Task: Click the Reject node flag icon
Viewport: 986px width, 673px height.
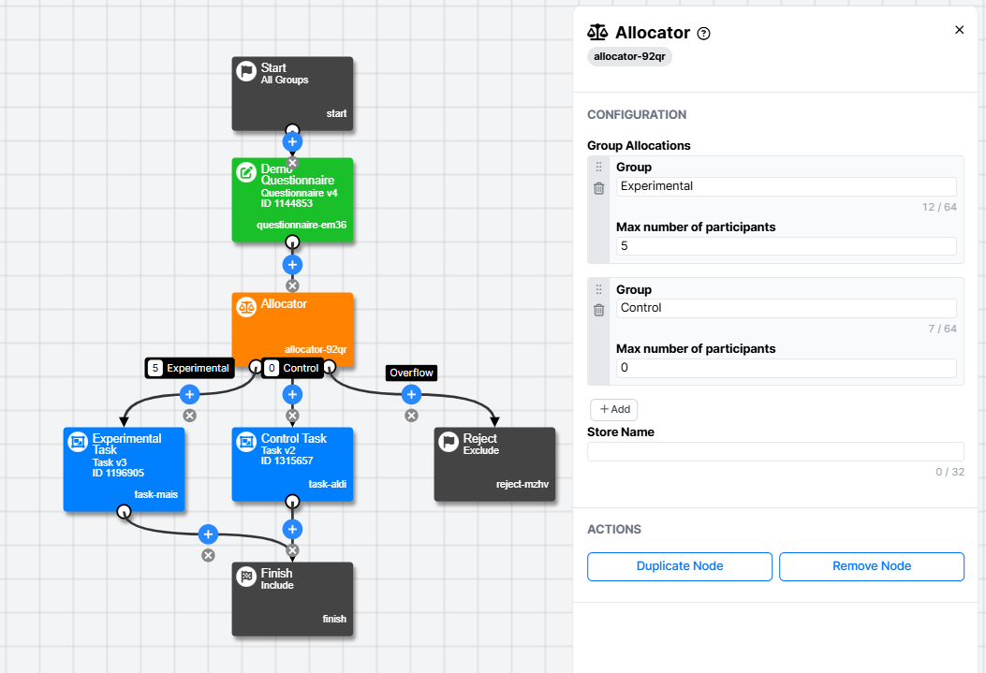Action: [449, 442]
